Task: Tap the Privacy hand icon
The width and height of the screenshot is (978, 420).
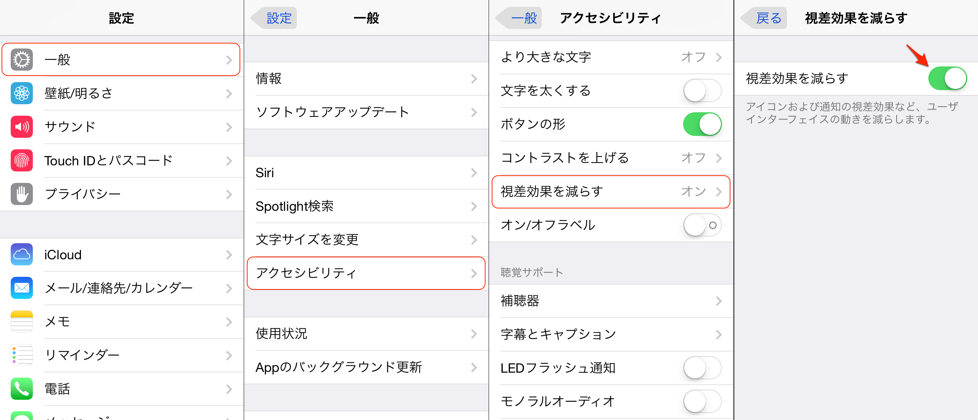Action: click(x=22, y=194)
